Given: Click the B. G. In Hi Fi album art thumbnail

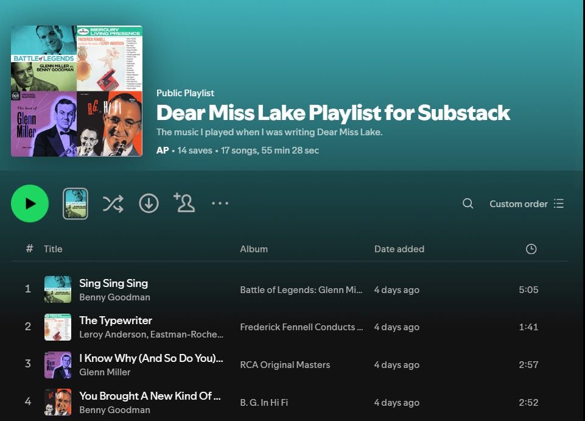Looking at the screenshot, I should pos(58,402).
